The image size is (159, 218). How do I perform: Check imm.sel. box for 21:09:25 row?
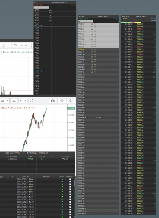(x=70, y=207)
